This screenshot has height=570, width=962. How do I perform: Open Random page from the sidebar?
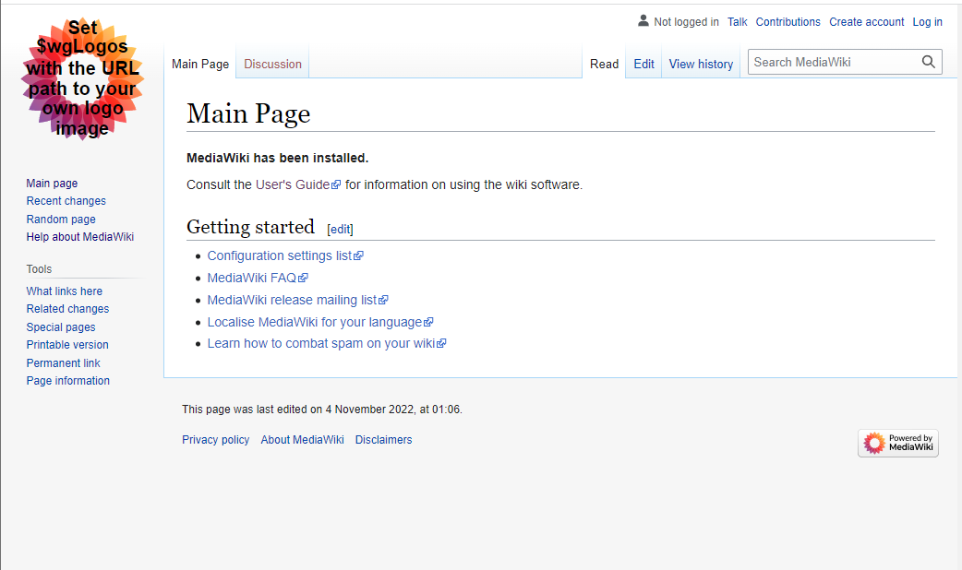point(61,220)
